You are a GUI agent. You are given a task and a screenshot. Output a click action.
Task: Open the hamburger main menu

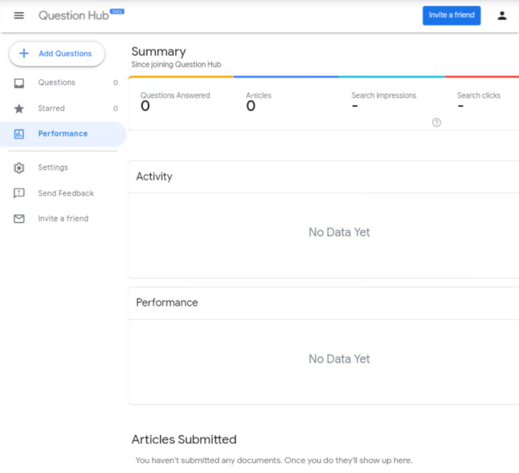tap(19, 15)
